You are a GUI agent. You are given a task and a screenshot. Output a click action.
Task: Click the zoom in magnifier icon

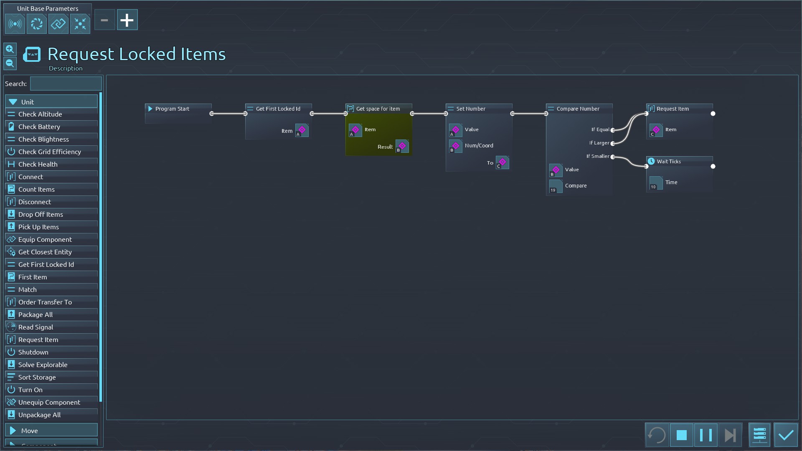pos(10,49)
